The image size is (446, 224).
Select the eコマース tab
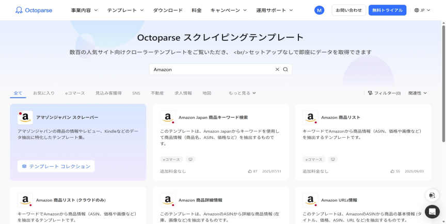pyautogui.click(x=75, y=93)
